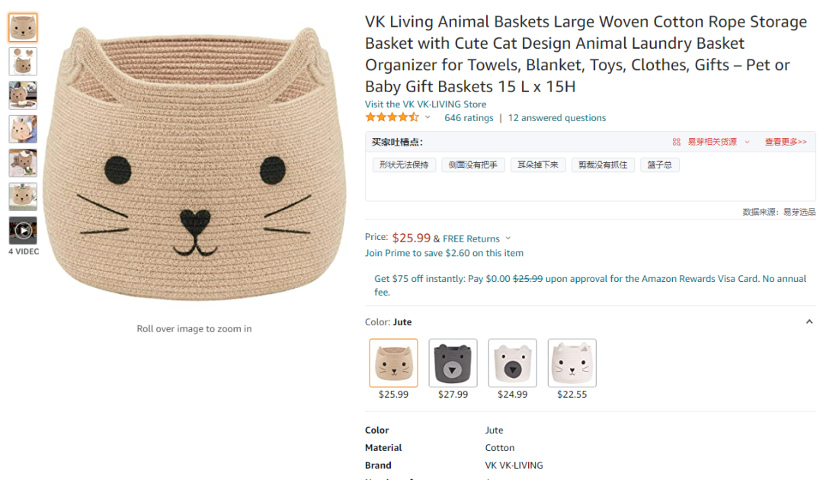
Task: Select the first cat basket thumbnail
Action: pos(23,27)
